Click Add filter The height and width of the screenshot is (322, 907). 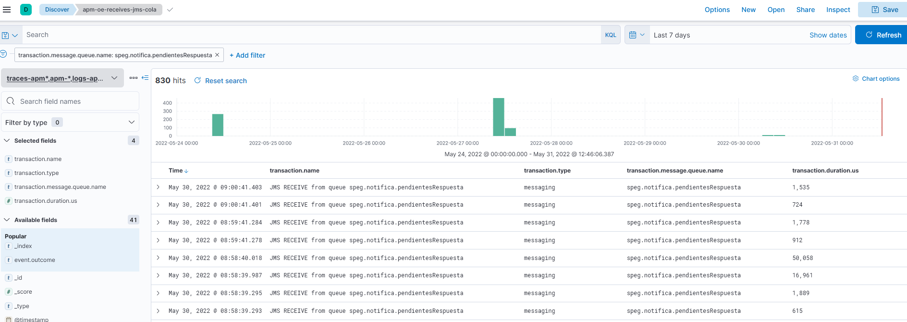pyautogui.click(x=247, y=55)
